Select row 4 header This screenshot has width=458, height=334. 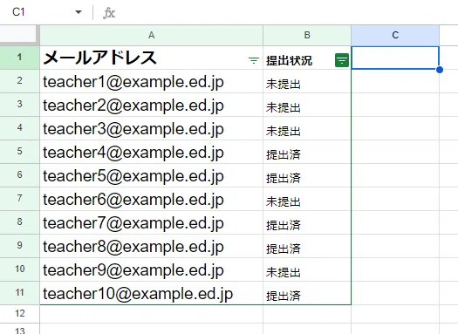click(19, 128)
